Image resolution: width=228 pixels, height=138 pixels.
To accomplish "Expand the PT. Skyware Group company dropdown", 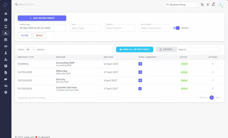I will 181,5.
